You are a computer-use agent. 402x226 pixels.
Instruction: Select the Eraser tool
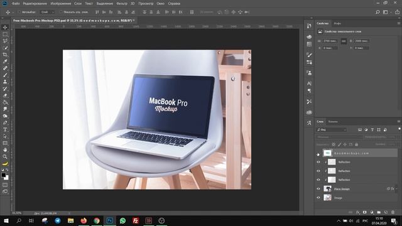coord(5,95)
